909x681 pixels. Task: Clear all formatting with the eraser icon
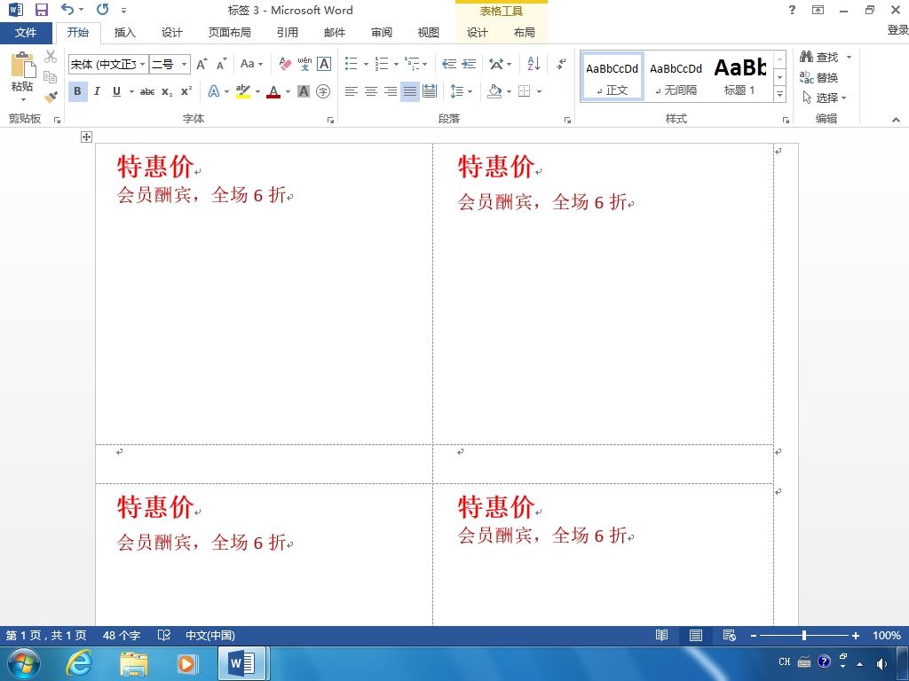(x=285, y=64)
